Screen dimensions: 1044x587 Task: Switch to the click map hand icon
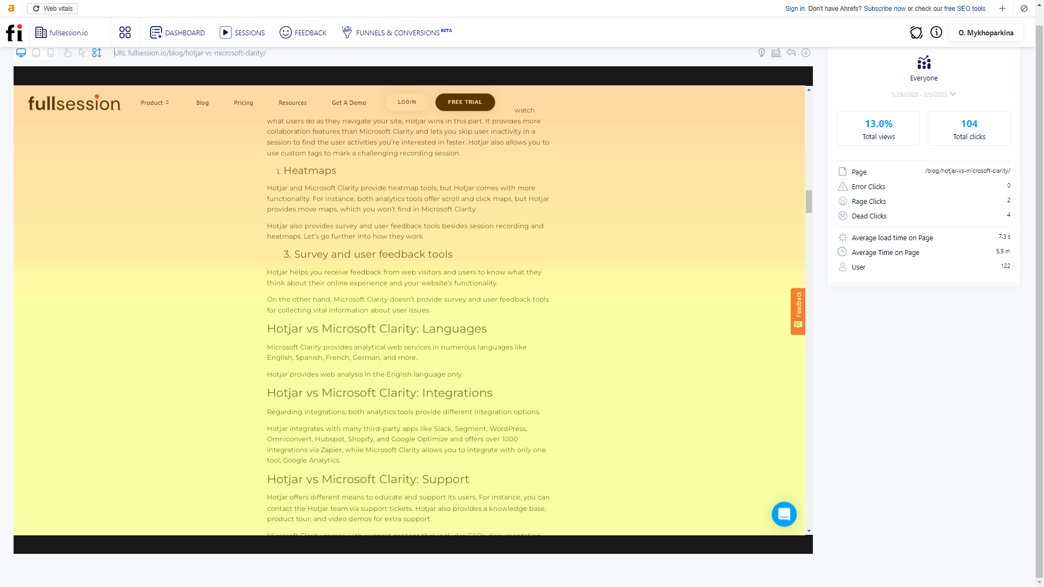pos(67,53)
